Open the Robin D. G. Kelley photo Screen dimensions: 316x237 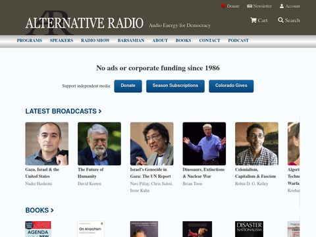pyautogui.click(x=257, y=144)
